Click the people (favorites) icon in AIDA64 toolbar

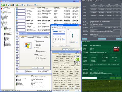coord(11,5)
